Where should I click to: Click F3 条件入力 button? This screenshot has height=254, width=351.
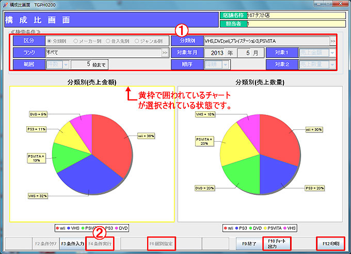coord(73,244)
